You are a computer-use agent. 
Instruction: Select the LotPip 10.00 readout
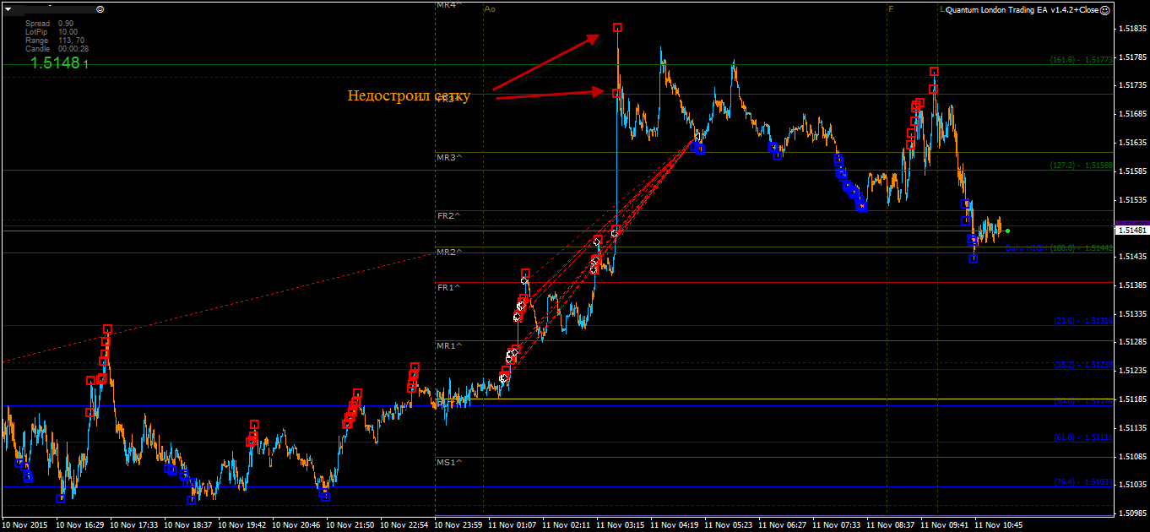click(52, 32)
